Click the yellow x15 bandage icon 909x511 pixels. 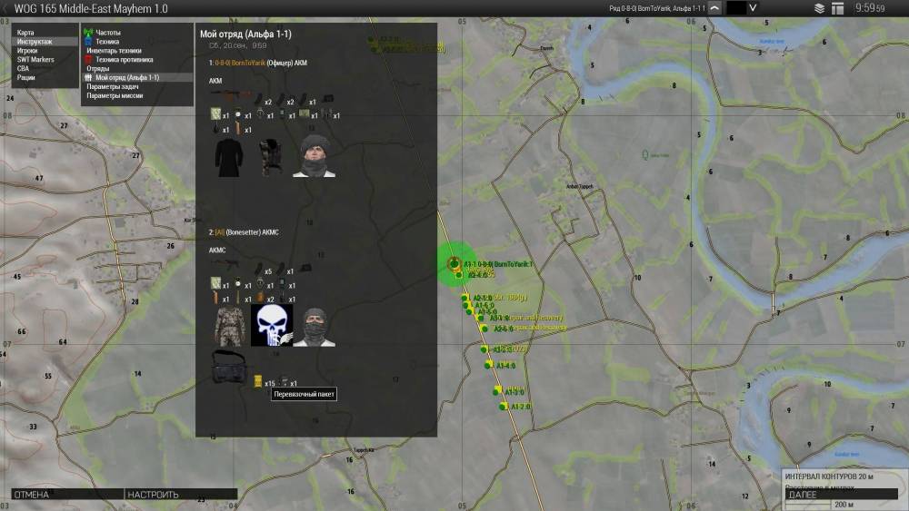point(258,381)
